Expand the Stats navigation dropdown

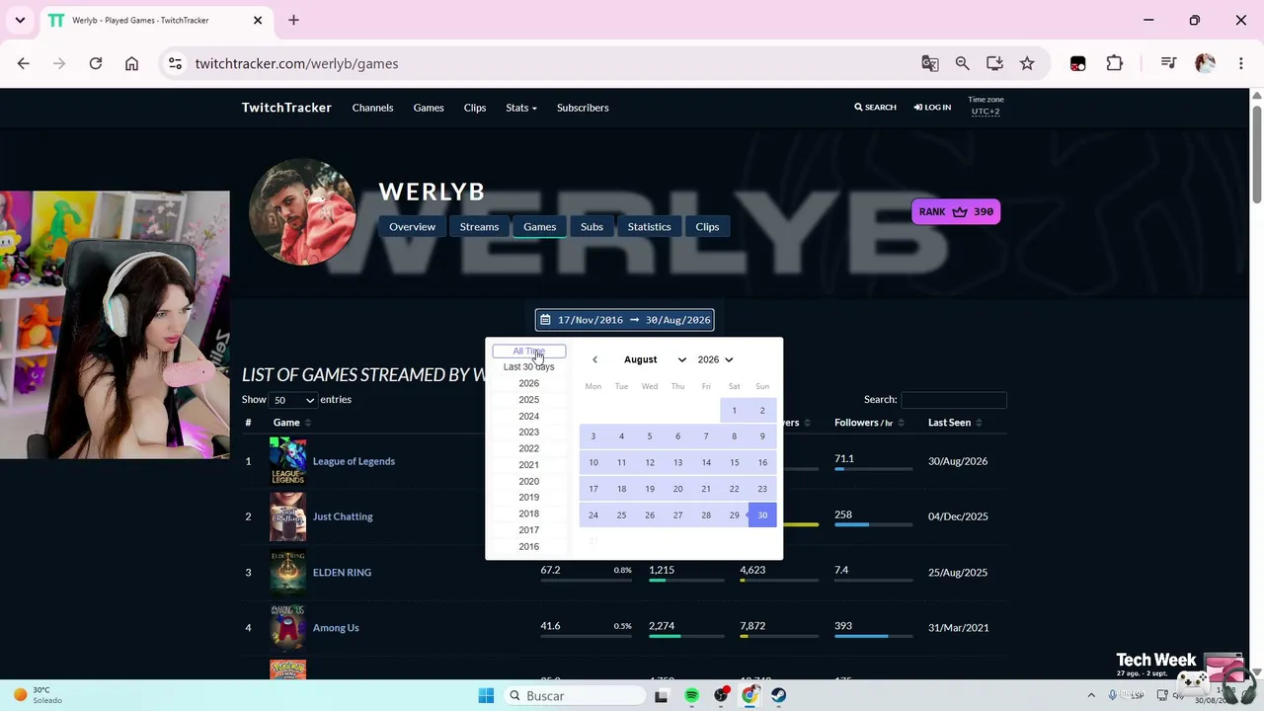coord(521,108)
